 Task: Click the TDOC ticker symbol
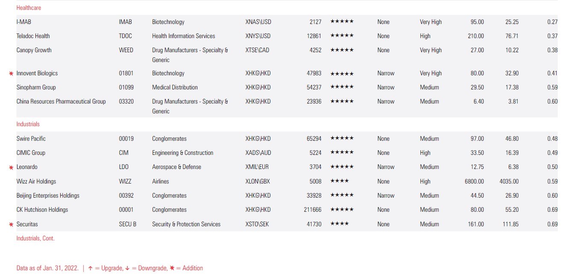125,36
